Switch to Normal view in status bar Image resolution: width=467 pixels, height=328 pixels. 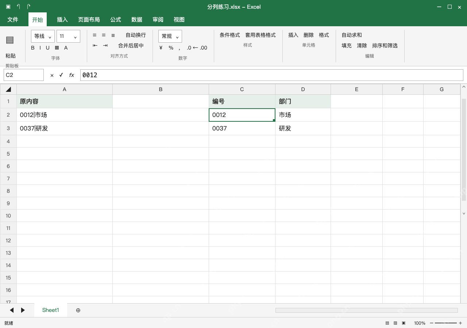(387, 323)
